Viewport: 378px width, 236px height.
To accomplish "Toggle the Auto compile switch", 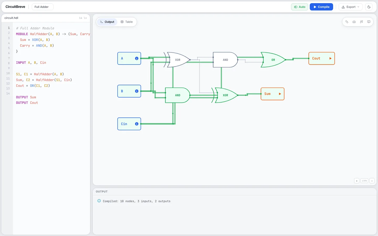I will pos(300,7).
